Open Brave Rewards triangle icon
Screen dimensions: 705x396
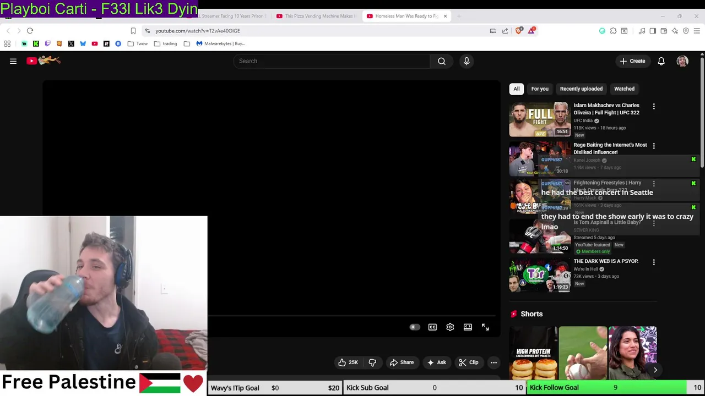click(532, 31)
